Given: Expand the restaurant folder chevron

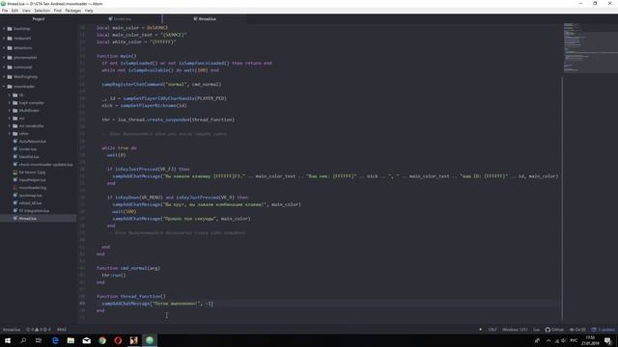Looking at the screenshot, I should [4, 39].
